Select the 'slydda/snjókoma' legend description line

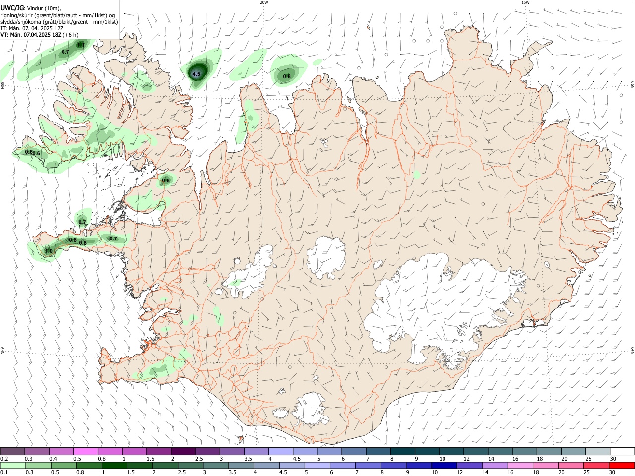pyautogui.click(x=59, y=22)
